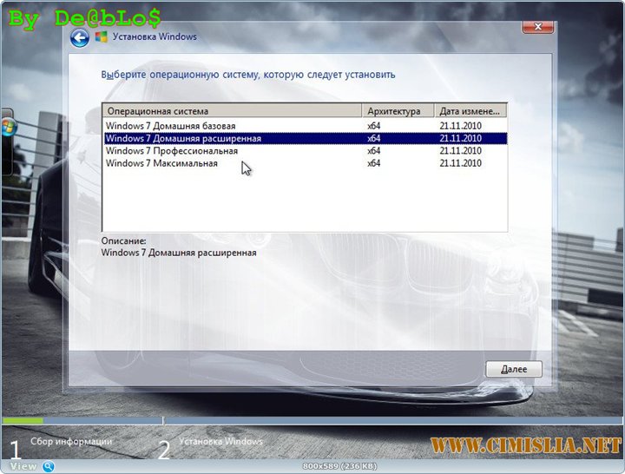Click the Windows flag icon in title bar
Image resolution: width=625 pixels, height=474 pixels.
[x=102, y=37]
